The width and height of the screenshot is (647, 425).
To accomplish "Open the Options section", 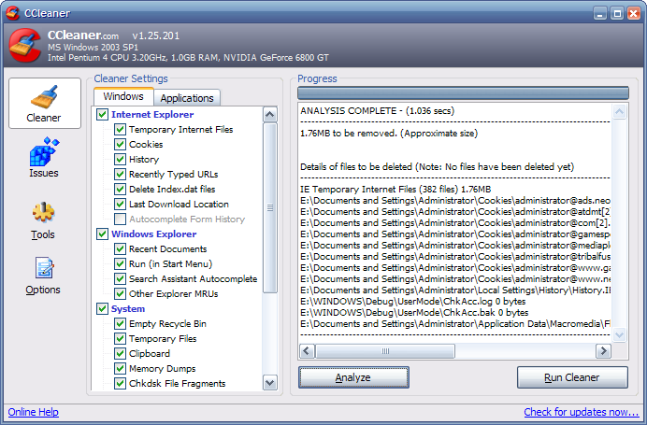I will tap(43, 276).
